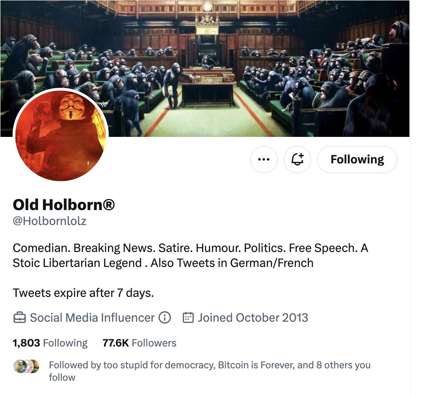Open the 77.6K Followers list
427x397 pixels.
click(139, 343)
